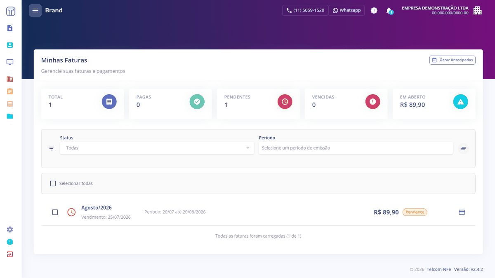Screen dimensions: 495x278
Task: Open the Telcom NFe footer link
Action: point(439,269)
